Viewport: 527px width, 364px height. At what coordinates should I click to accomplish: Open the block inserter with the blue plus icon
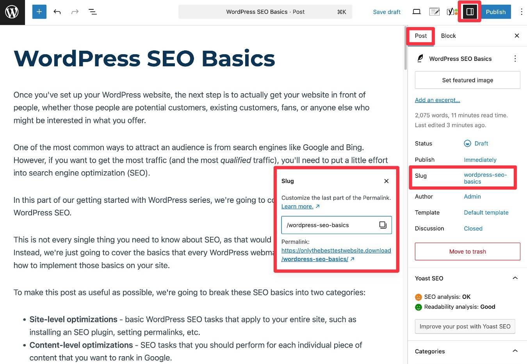tap(39, 12)
